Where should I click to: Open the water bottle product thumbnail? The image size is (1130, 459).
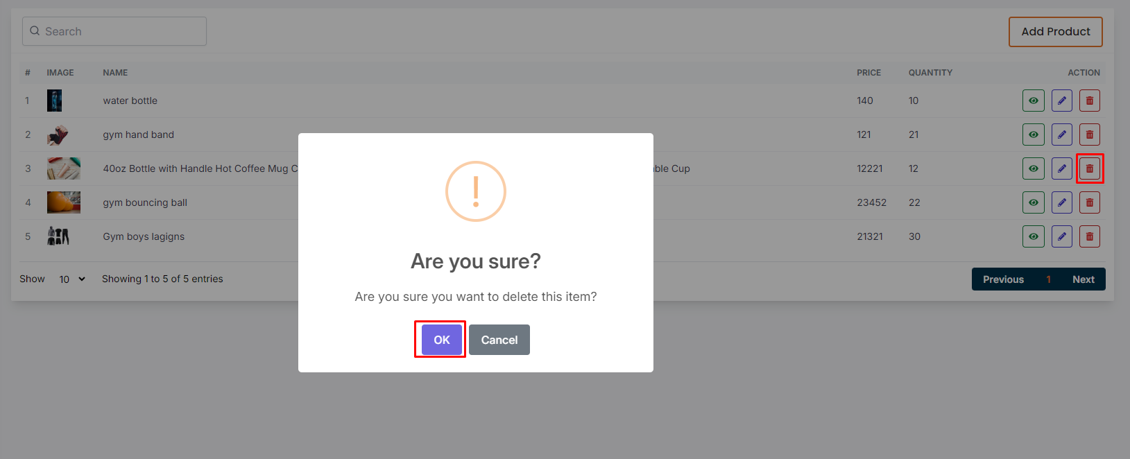coord(55,101)
